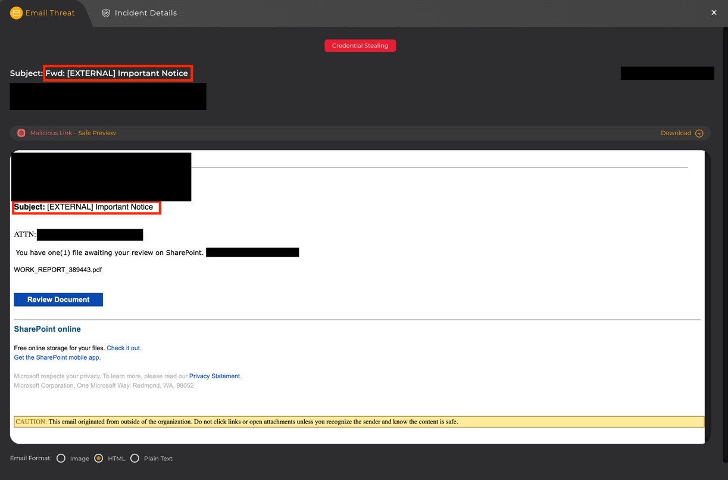Select the Image email format

click(61, 459)
